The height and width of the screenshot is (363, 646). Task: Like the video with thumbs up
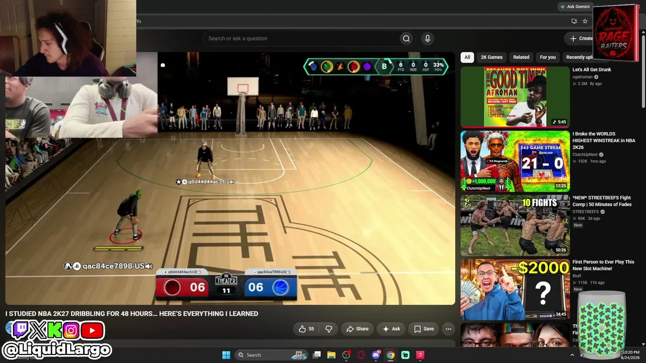306,329
